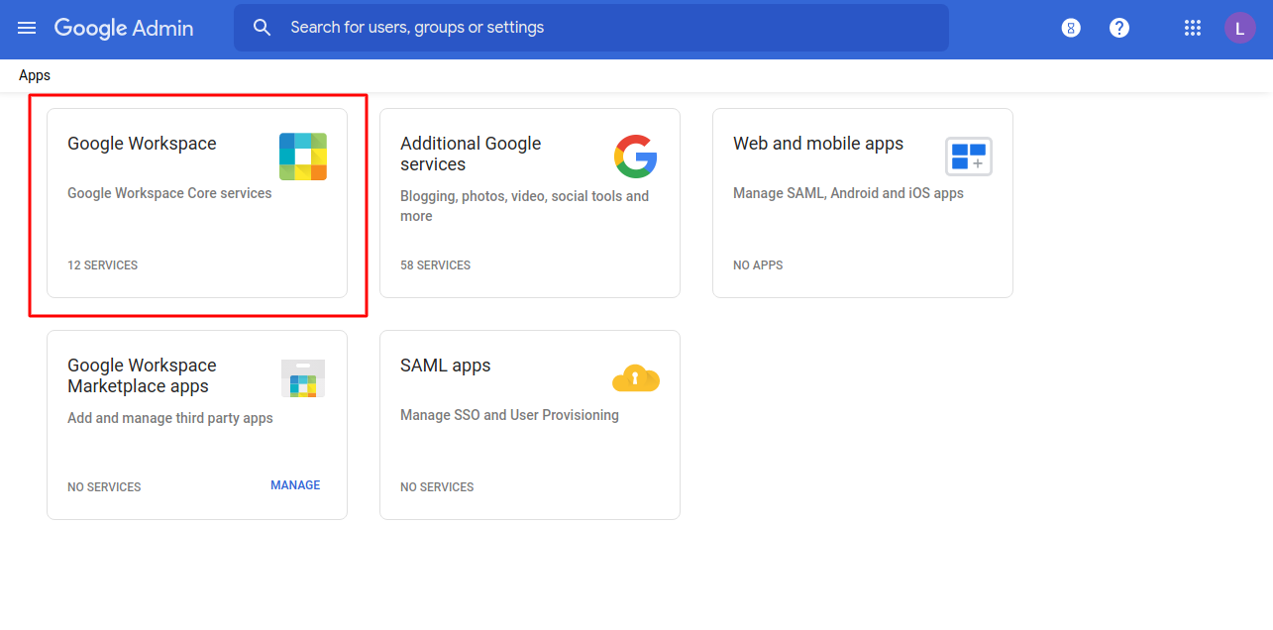
Task: Click 'Add and manage third party apps' text
Action: [170, 418]
